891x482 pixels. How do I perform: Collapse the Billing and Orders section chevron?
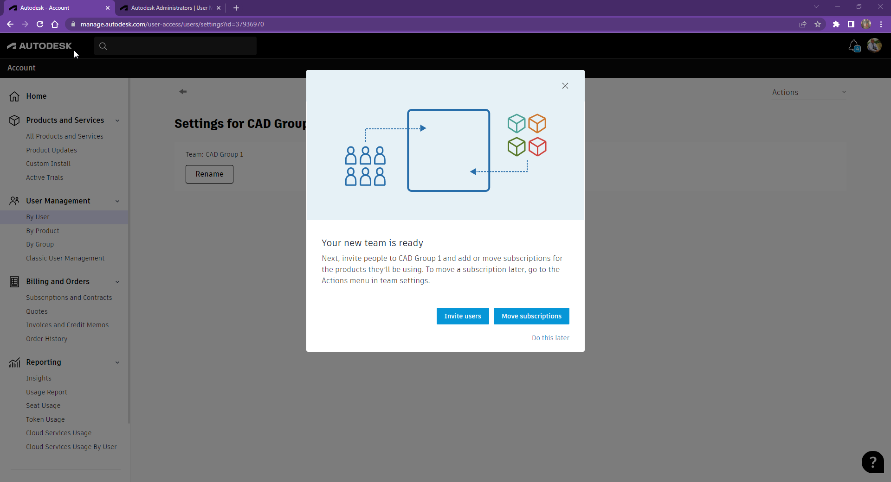tap(117, 282)
